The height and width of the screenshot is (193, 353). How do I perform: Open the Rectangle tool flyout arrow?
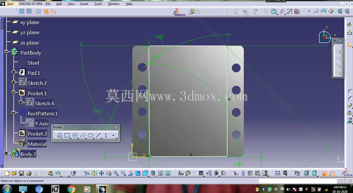tap(71, 139)
